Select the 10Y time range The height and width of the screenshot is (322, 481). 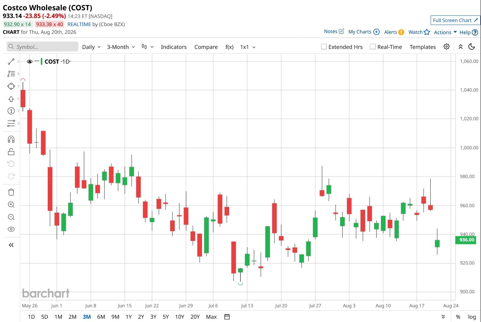click(x=179, y=317)
